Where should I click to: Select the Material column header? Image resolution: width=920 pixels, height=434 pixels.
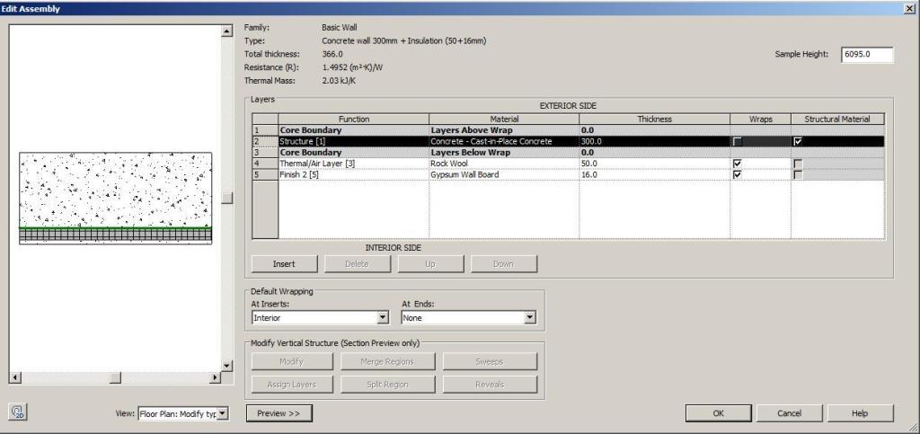pos(504,119)
